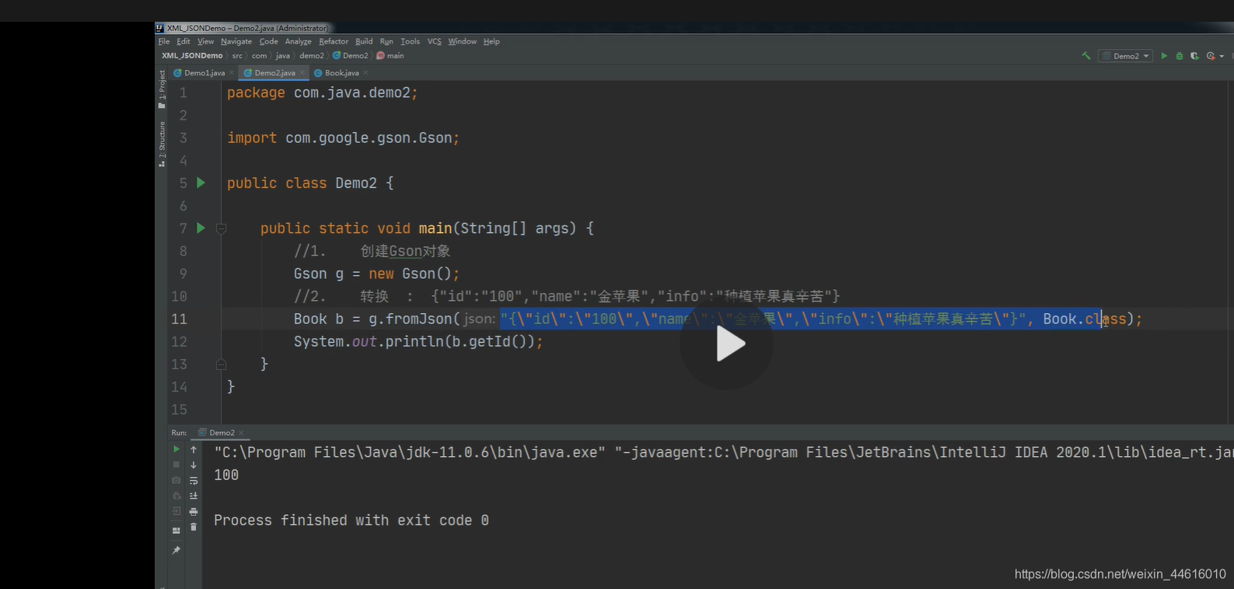Image resolution: width=1234 pixels, height=589 pixels.
Task: Pin the Run tab with pin icon
Action: click(177, 550)
